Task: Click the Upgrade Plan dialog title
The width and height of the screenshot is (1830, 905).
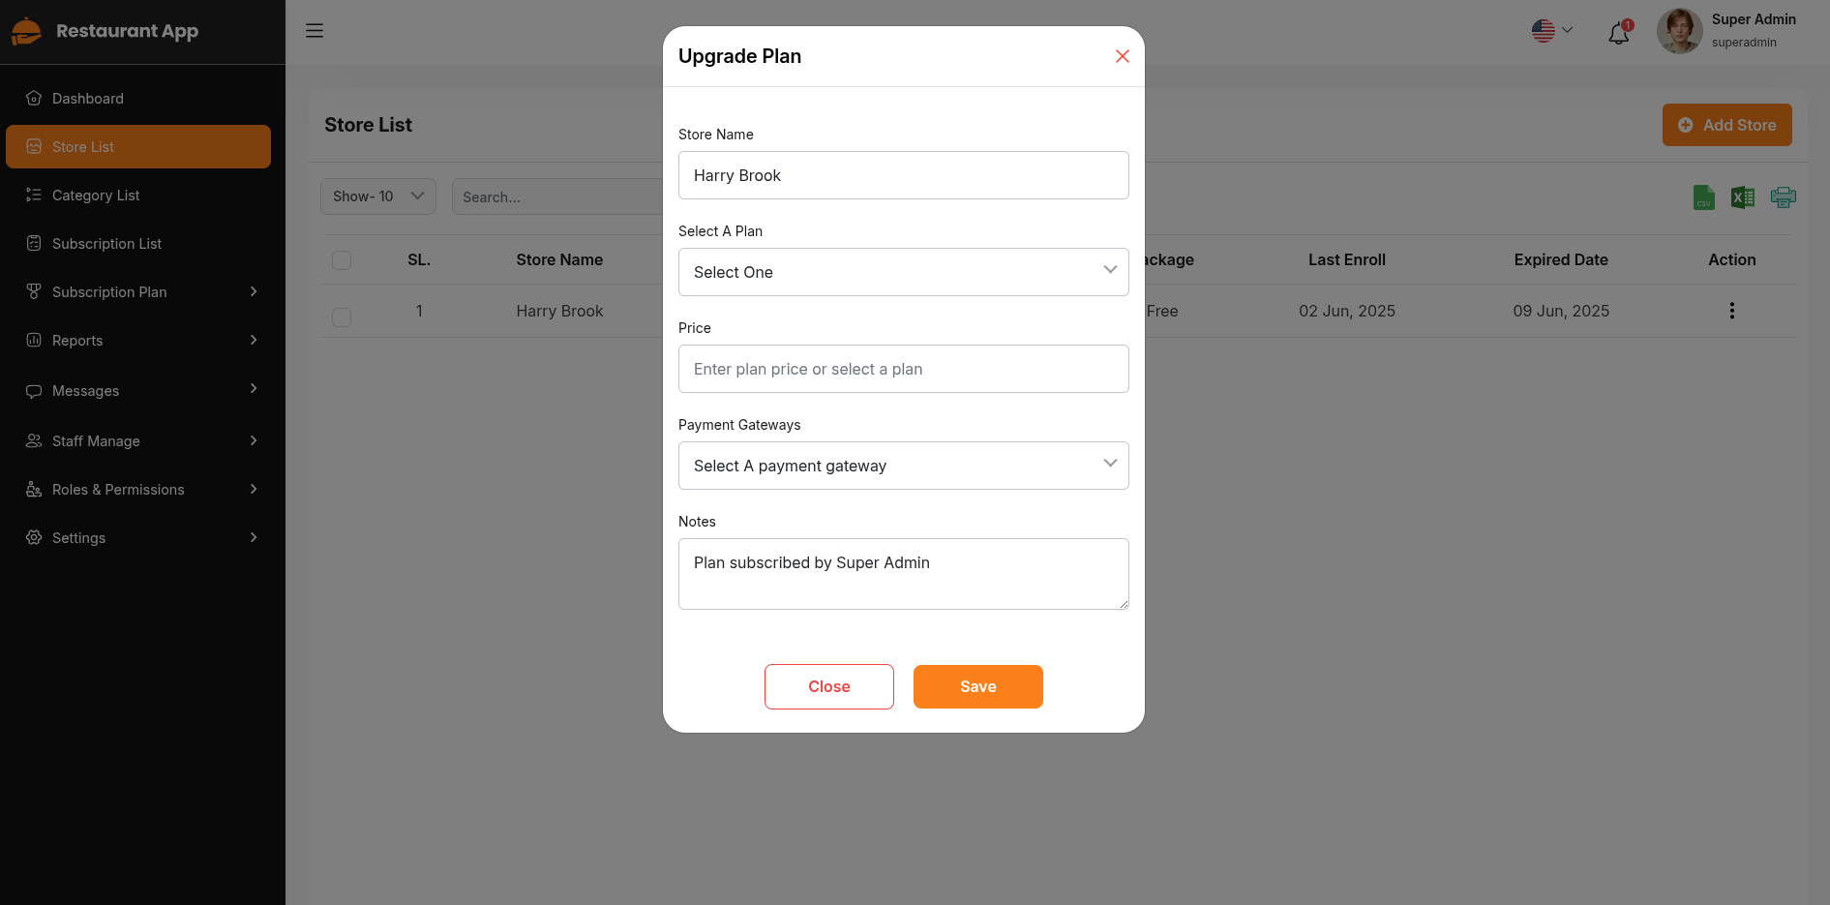Action: pos(740,56)
